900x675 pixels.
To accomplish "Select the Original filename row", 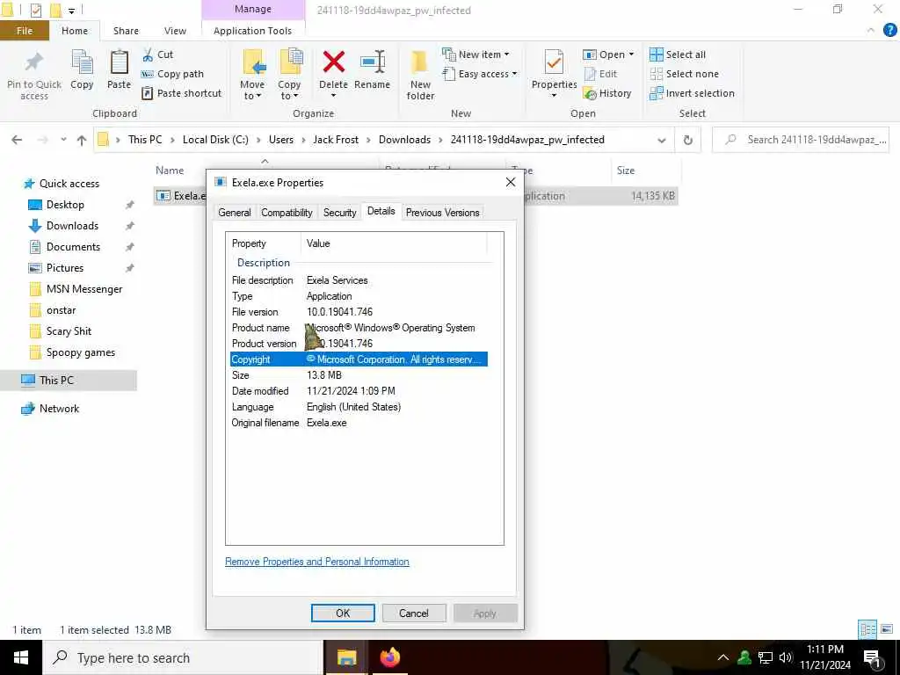I will click(359, 423).
